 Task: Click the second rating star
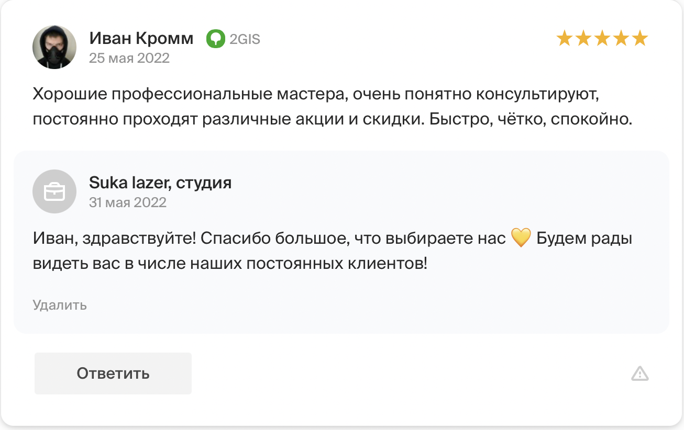(583, 38)
